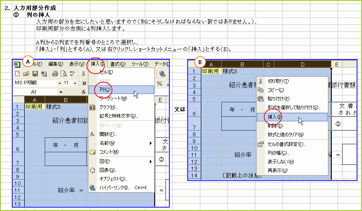Open the Name Box dropdown arrow beside A1
Image resolution: width=362 pixels, height=211 pixels.
point(61,92)
